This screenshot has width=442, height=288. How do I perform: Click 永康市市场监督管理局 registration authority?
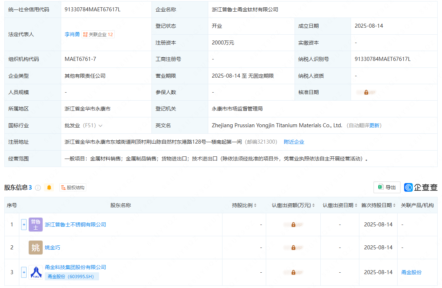pos(237,109)
